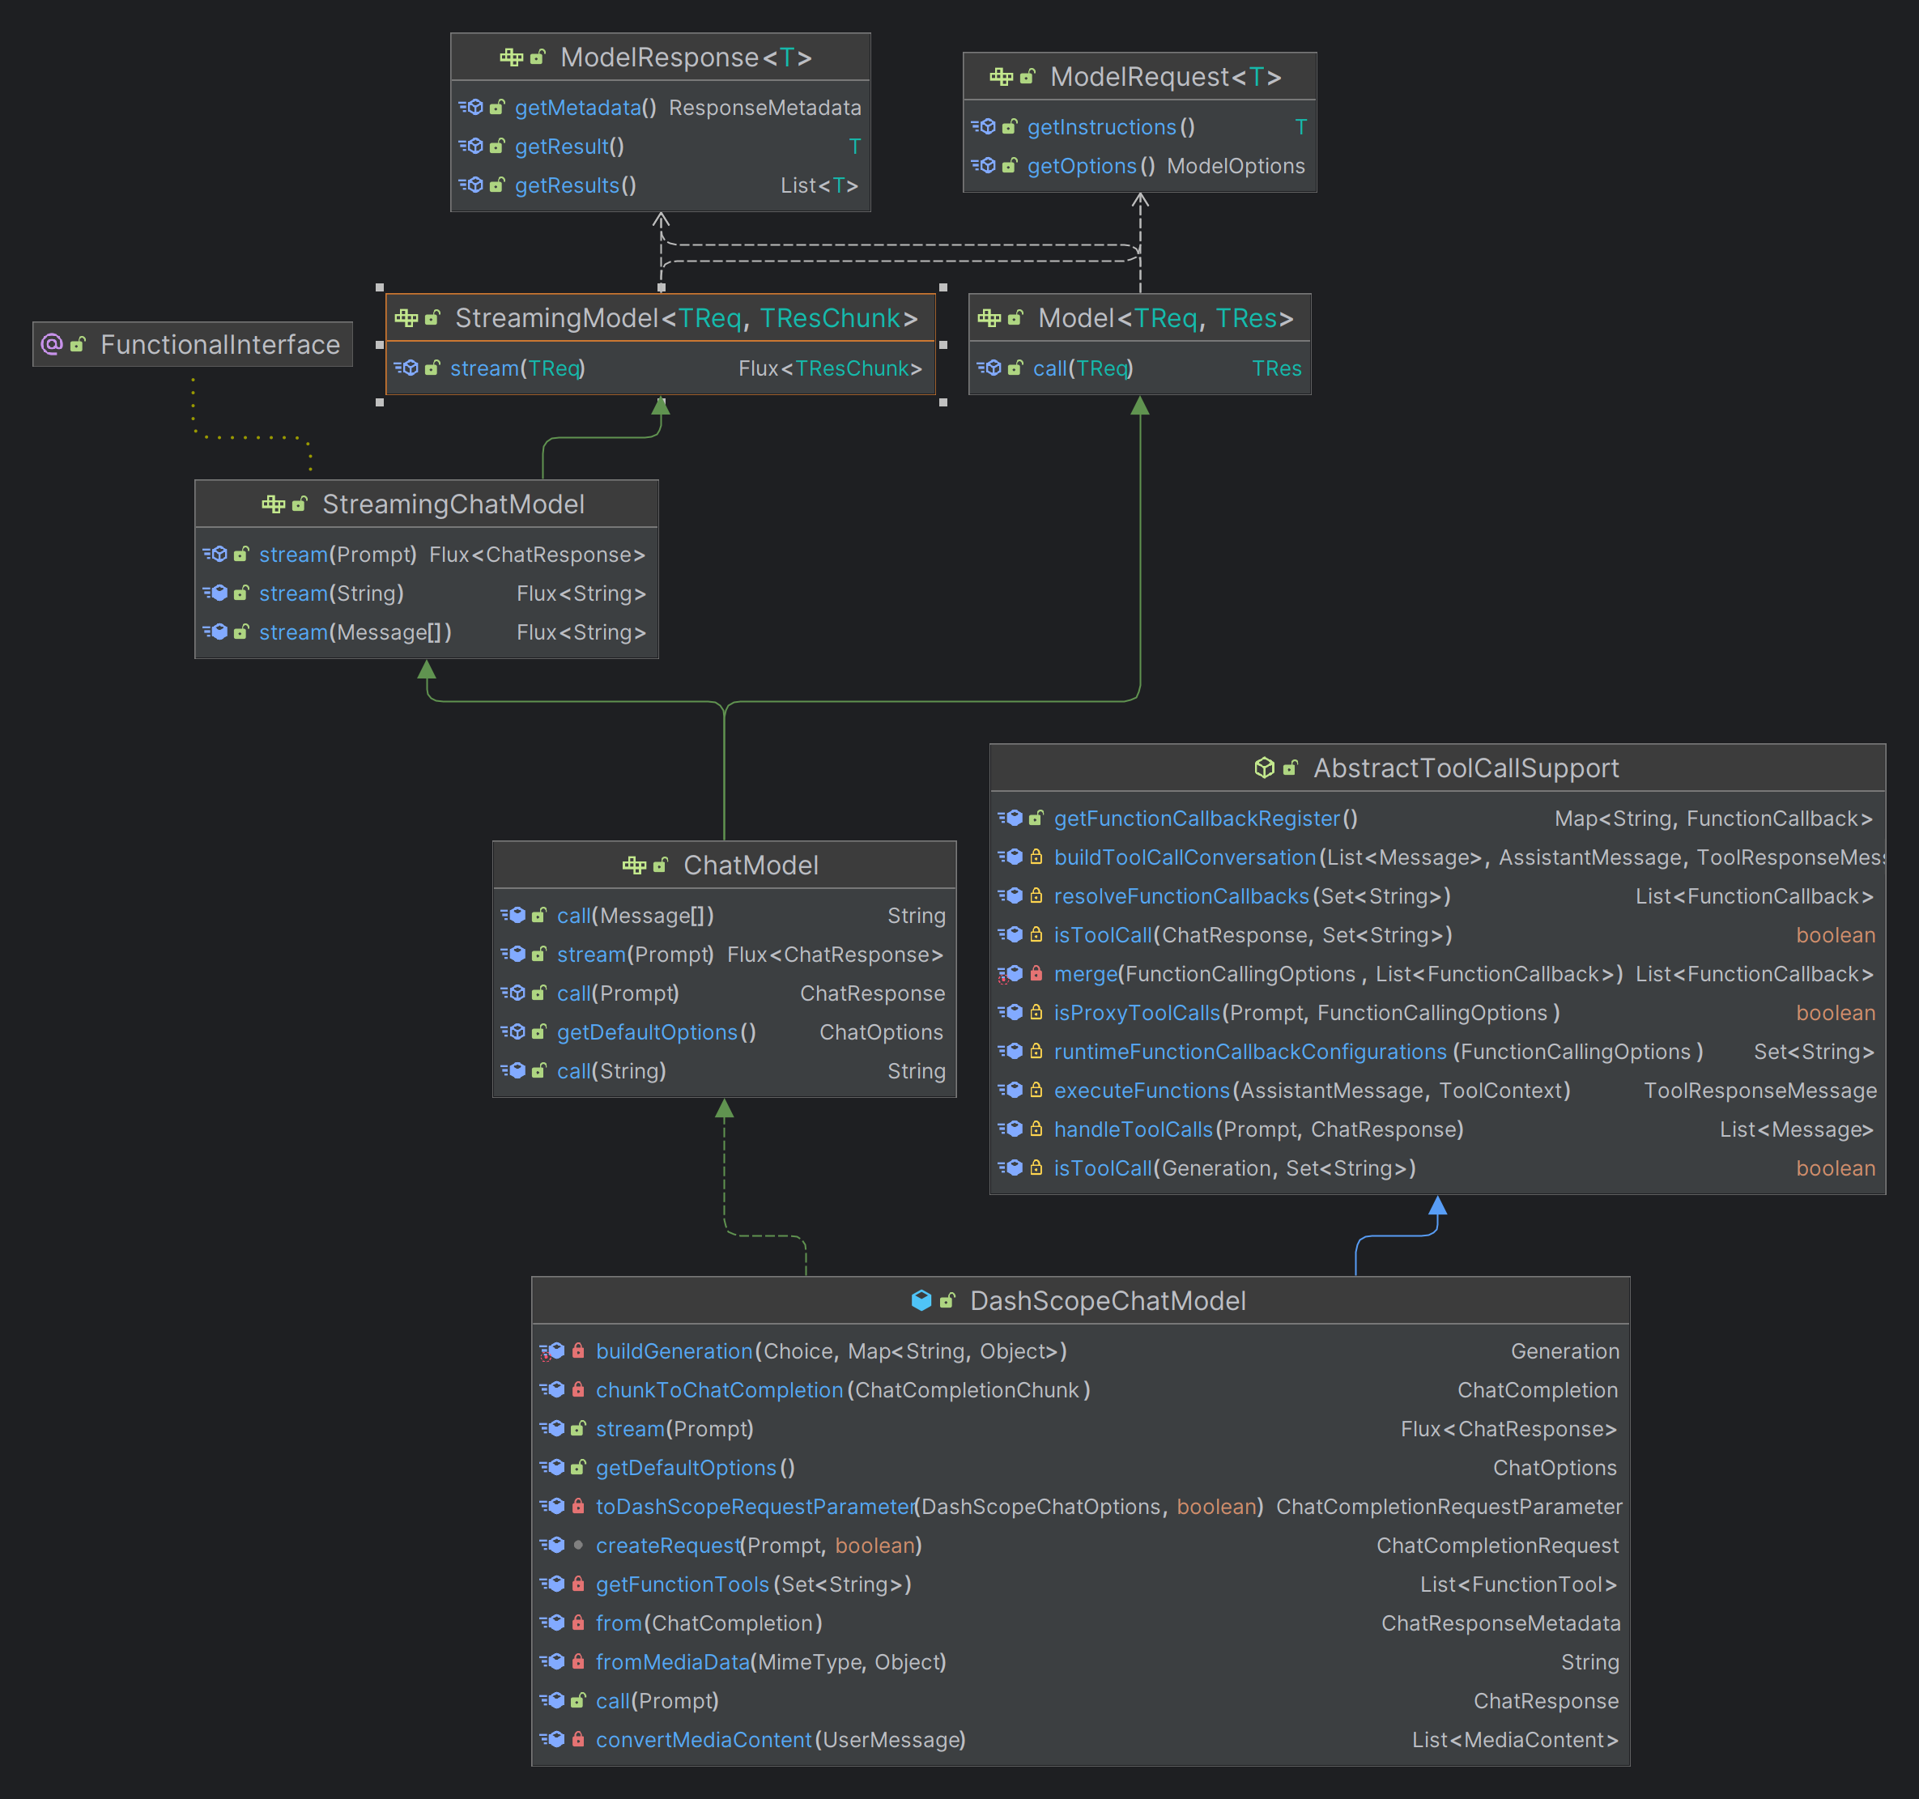Click stream(Prompt) in DashScopeChatModel

click(x=674, y=1428)
